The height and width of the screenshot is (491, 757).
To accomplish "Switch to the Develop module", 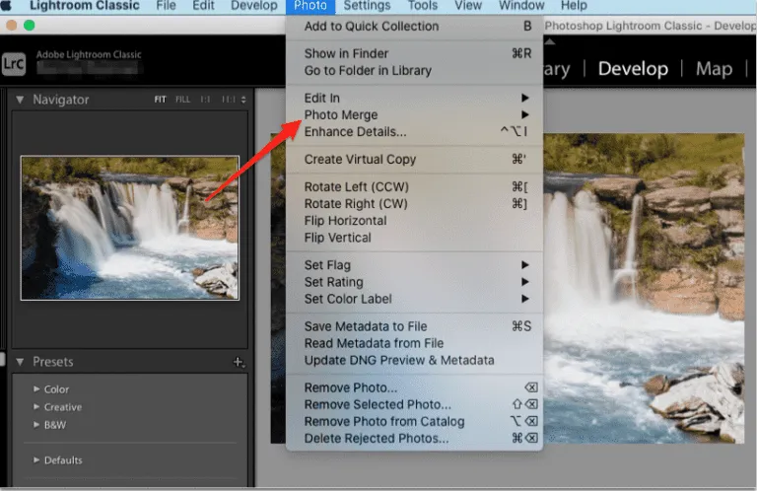I will (x=633, y=69).
